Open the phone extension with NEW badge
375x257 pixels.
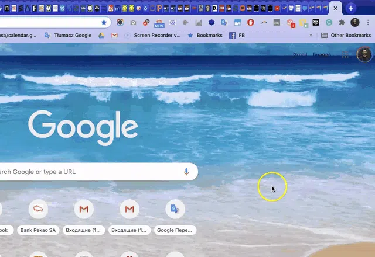(x=159, y=23)
